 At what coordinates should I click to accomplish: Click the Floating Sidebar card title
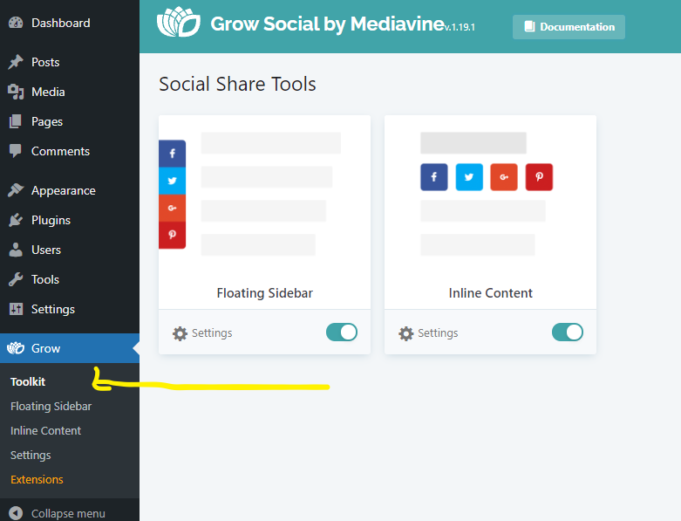pyautogui.click(x=264, y=293)
